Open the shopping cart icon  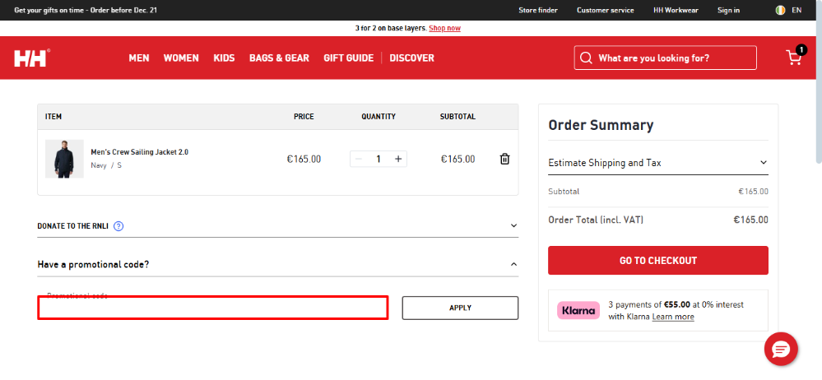pos(795,57)
